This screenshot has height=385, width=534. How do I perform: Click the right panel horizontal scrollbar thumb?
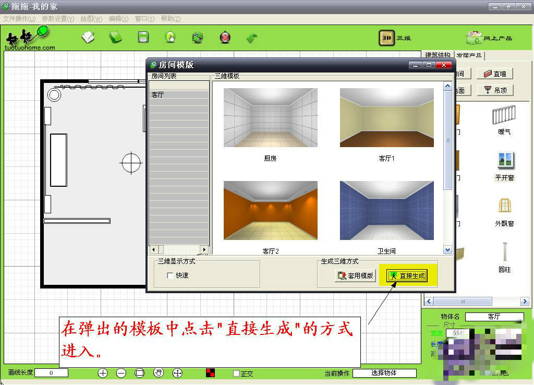[463, 301]
